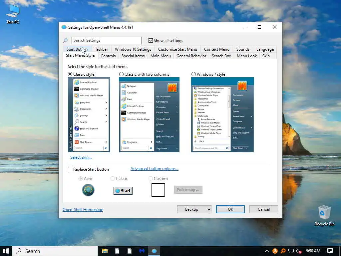The image size is (341, 256).
Task: Click the Classic style menu preview thumbnail
Action: [89, 115]
